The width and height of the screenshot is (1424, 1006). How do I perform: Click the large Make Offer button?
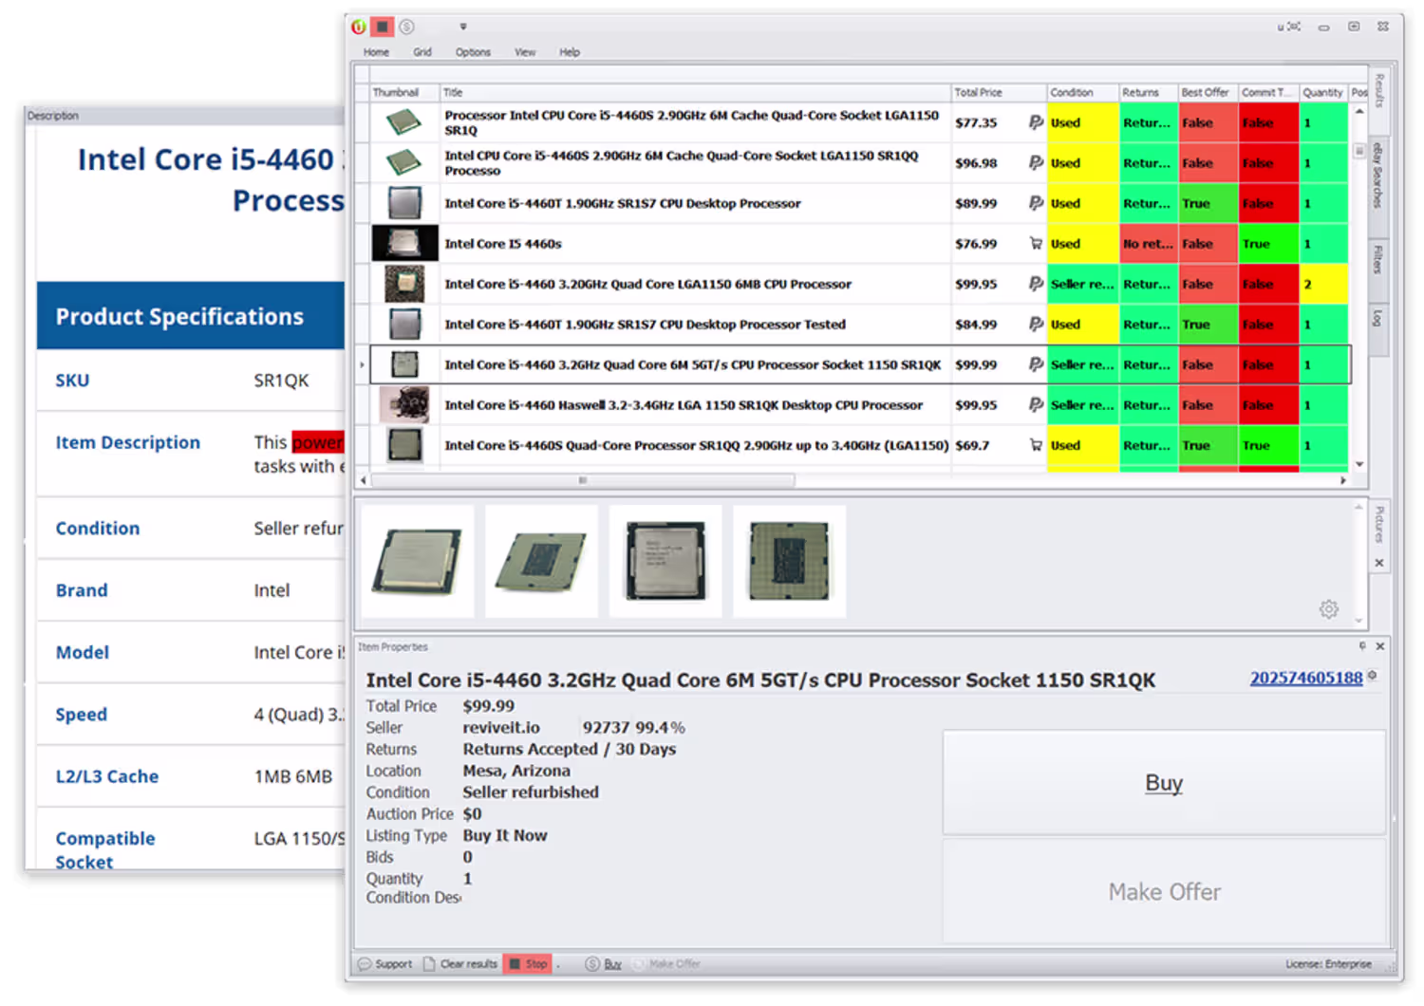tap(1164, 892)
